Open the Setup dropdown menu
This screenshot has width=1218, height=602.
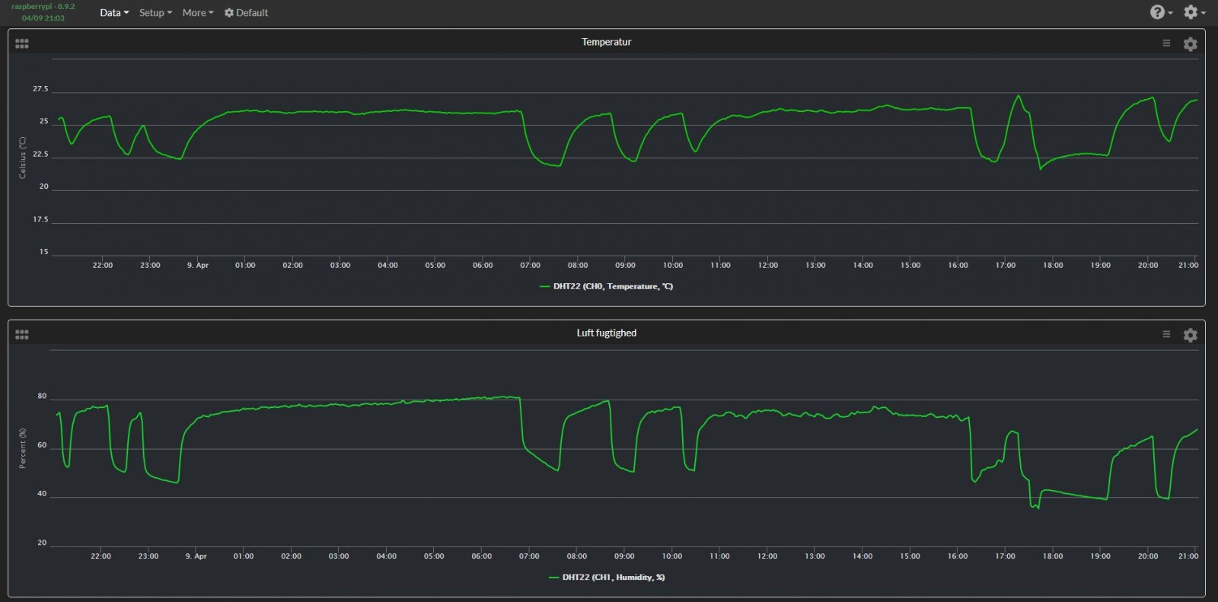point(155,13)
